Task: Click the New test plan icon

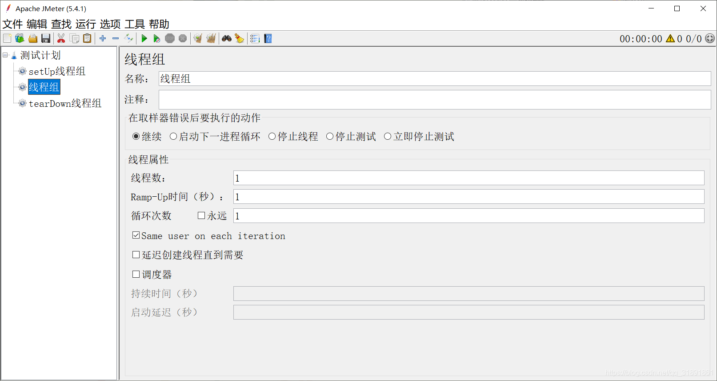Action: [x=7, y=39]
